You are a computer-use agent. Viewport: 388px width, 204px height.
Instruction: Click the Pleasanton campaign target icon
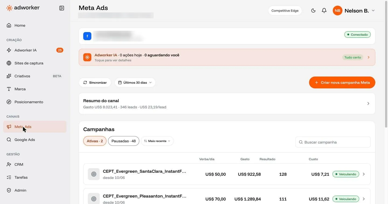coord(94,199)
